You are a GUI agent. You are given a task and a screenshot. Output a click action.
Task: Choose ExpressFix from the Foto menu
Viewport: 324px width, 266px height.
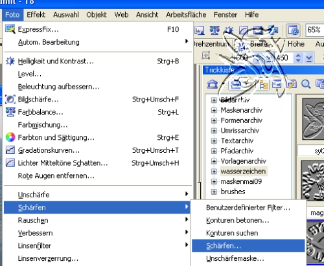pyautogui.click(x=98, y=29)
